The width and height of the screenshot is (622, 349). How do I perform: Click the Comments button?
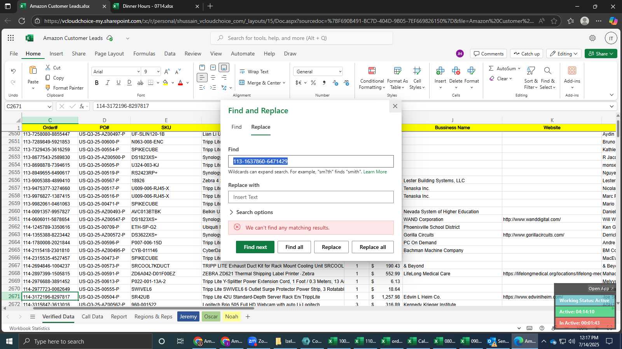[x=488, y=54]
